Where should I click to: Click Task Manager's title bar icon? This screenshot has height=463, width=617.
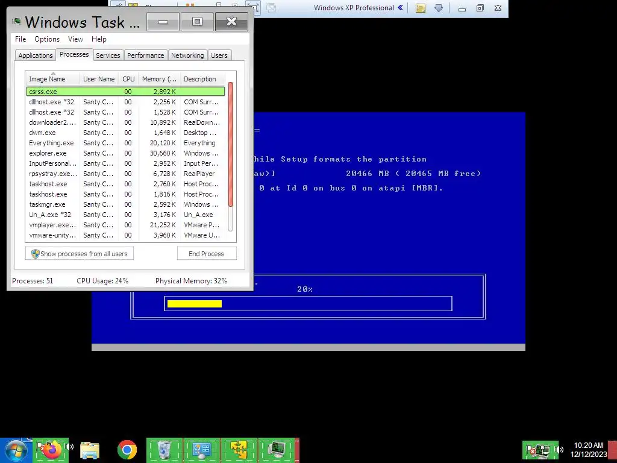click(x=16, y=22)
